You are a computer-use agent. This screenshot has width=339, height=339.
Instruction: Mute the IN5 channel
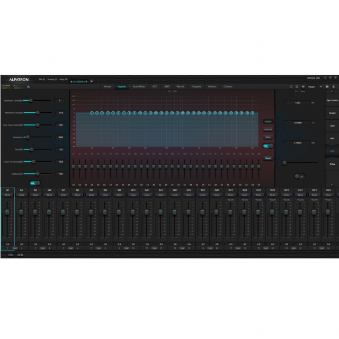pyautogui.click(x=63, y=195)
